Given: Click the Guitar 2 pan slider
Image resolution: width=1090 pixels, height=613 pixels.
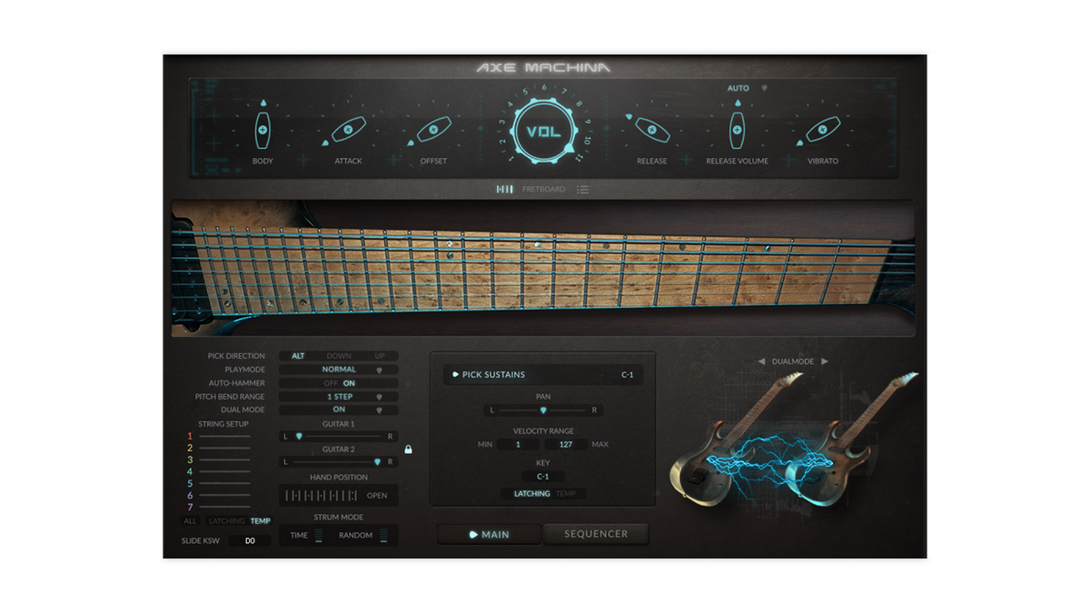Looking at the screenshot, I should (x=339, y=462).
